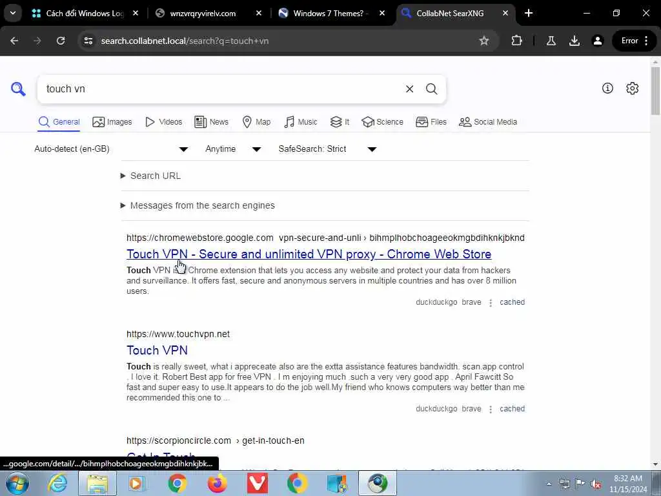Open the Anytime time range dropdown
661x496 pixels.
233,149
